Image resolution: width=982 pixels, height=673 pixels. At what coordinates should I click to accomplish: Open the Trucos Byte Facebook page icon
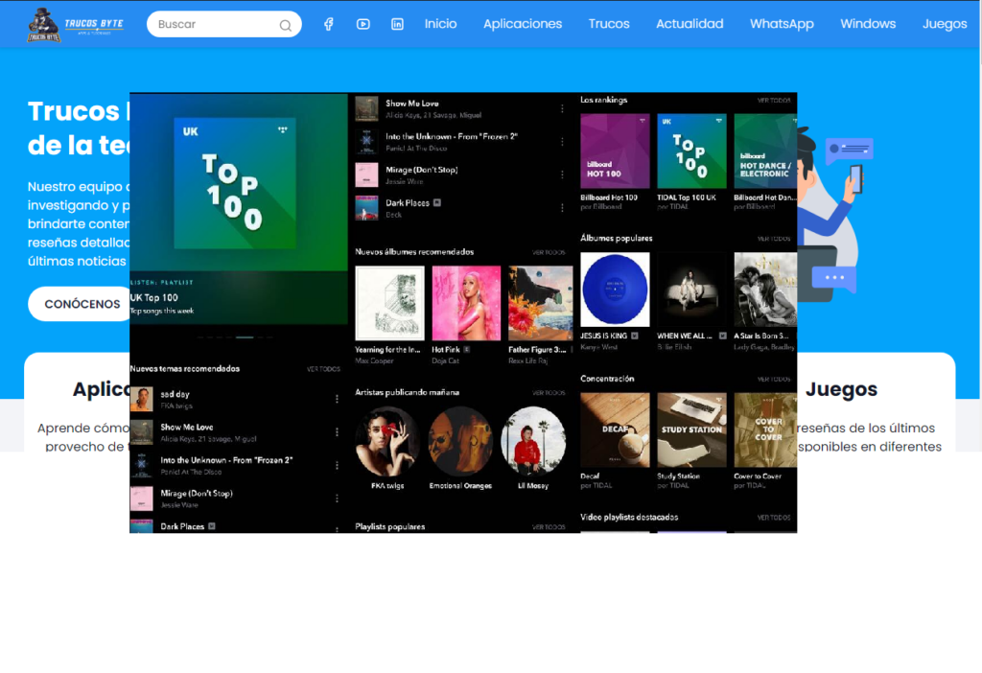pos(329,24)
